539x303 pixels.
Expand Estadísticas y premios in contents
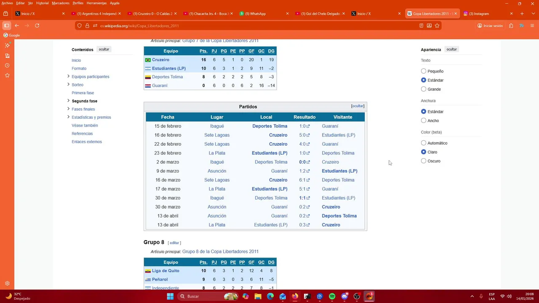point(68,117)
